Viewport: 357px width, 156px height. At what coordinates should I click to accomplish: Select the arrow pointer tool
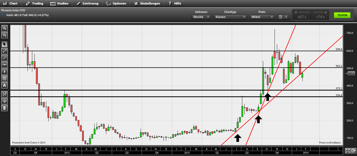(x=4, y=44)
